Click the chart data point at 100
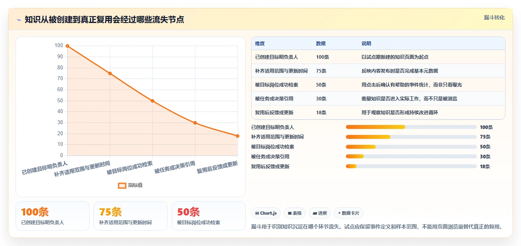The width and height of the screenshot is (521, 246). (x=67, y=46)
